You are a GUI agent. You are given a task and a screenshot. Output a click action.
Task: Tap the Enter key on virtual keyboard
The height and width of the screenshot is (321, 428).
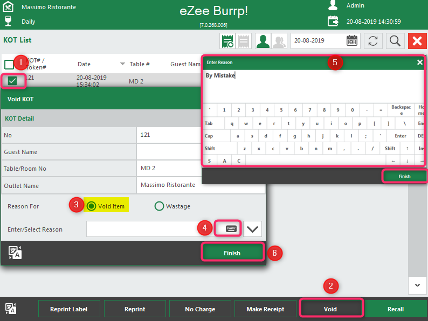(x=401, y=136)
